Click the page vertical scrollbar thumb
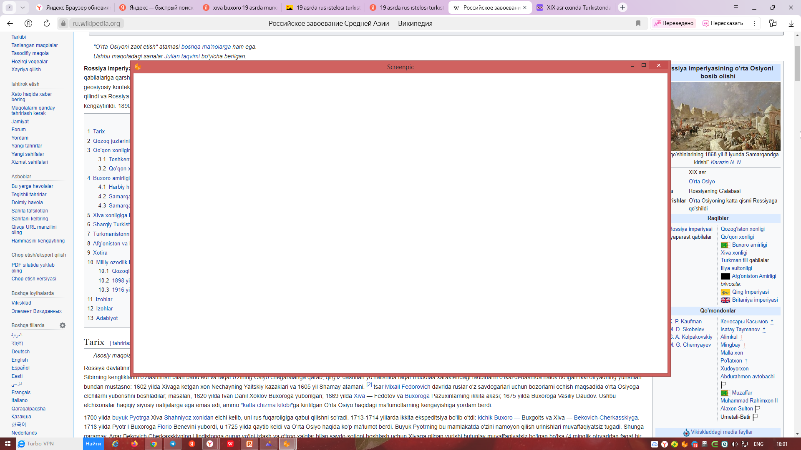 [x=797, y=62]
